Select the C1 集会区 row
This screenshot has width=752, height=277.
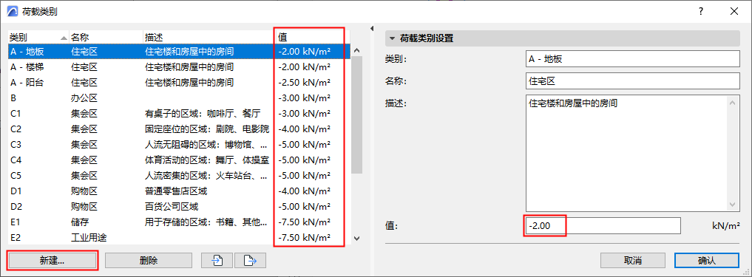pos(179,114)
